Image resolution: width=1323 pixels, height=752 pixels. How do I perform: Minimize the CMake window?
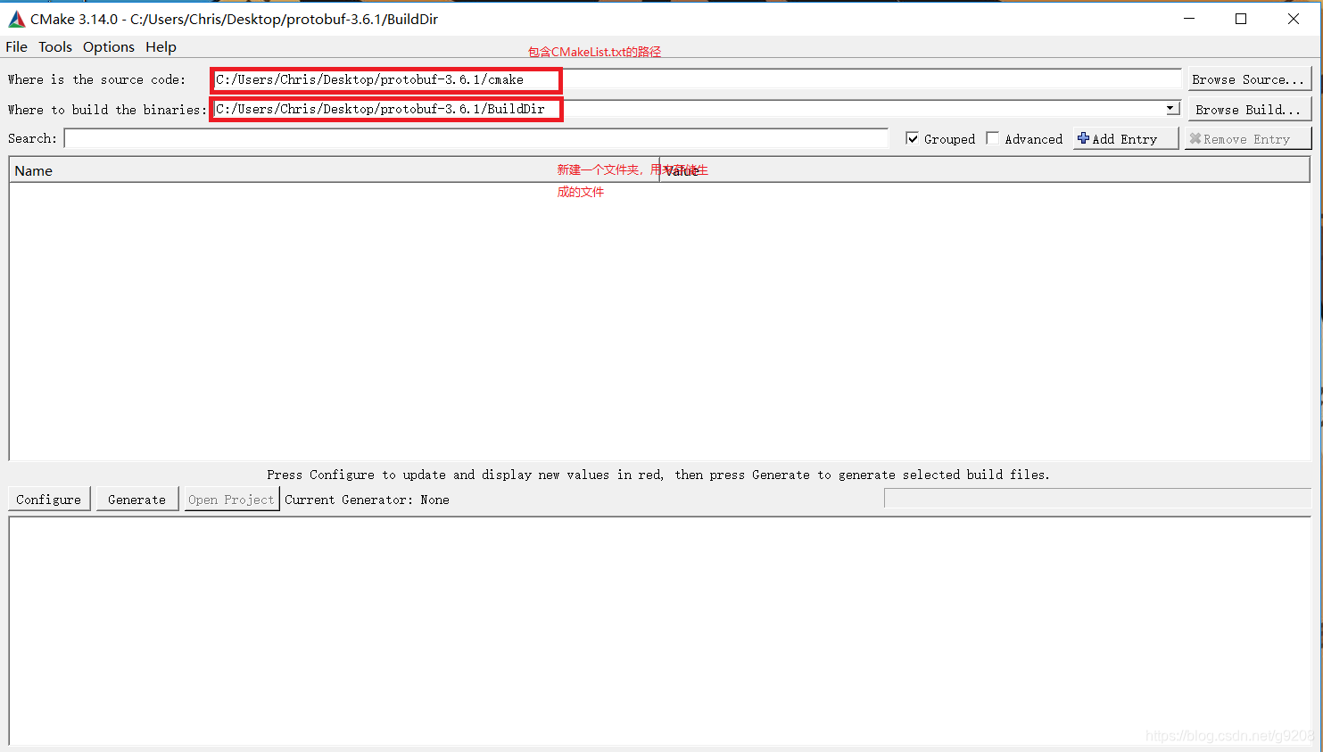[1189, 19]
